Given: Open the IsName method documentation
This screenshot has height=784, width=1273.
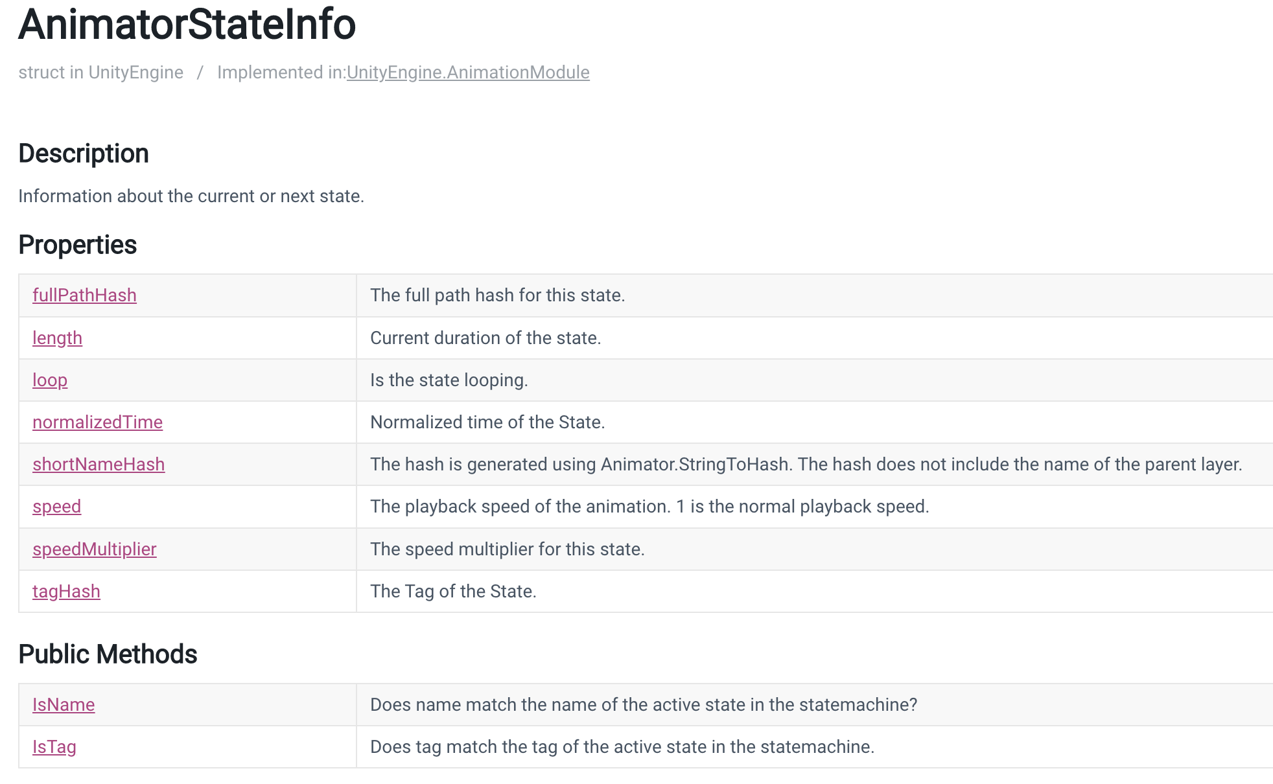Looking at the screenshot, I should coord(64,705).
